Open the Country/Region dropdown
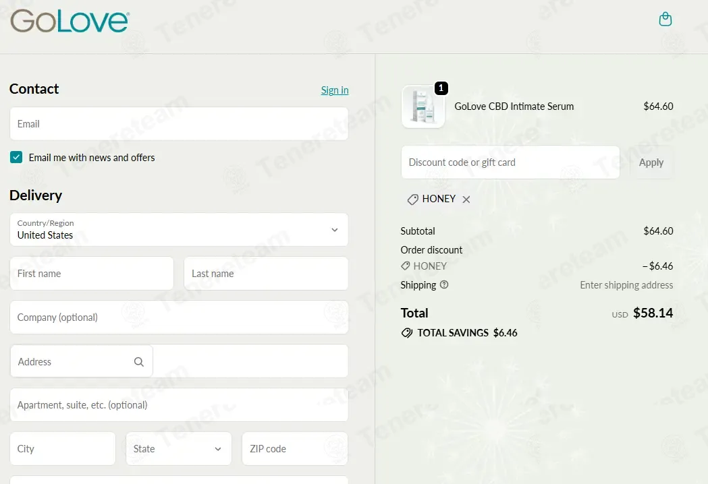The height and width of the screenshot is (484, 708). [179, 230]
